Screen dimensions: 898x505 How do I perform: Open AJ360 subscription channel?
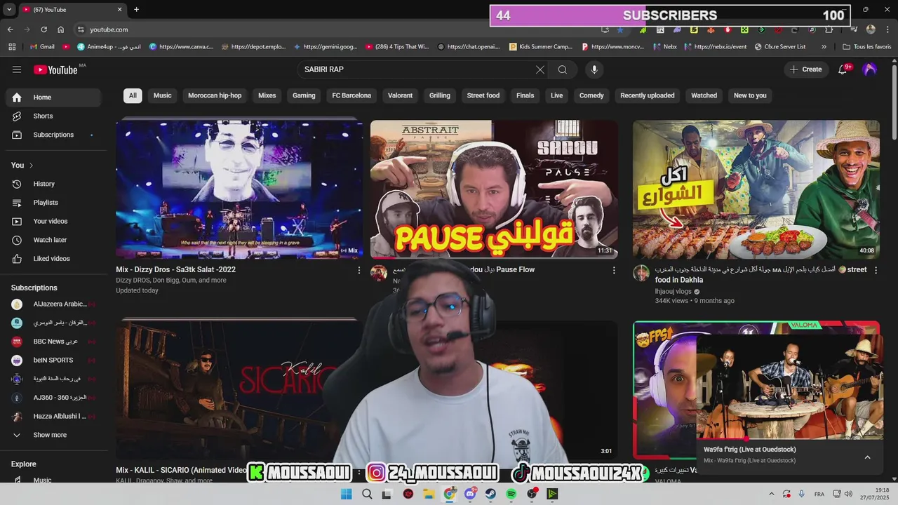(x=53, y=398)
